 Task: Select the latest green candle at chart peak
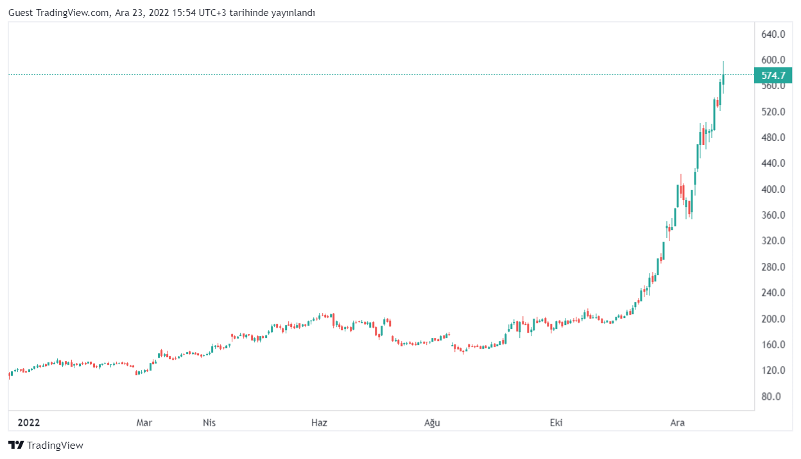click(x=723, y=79)
